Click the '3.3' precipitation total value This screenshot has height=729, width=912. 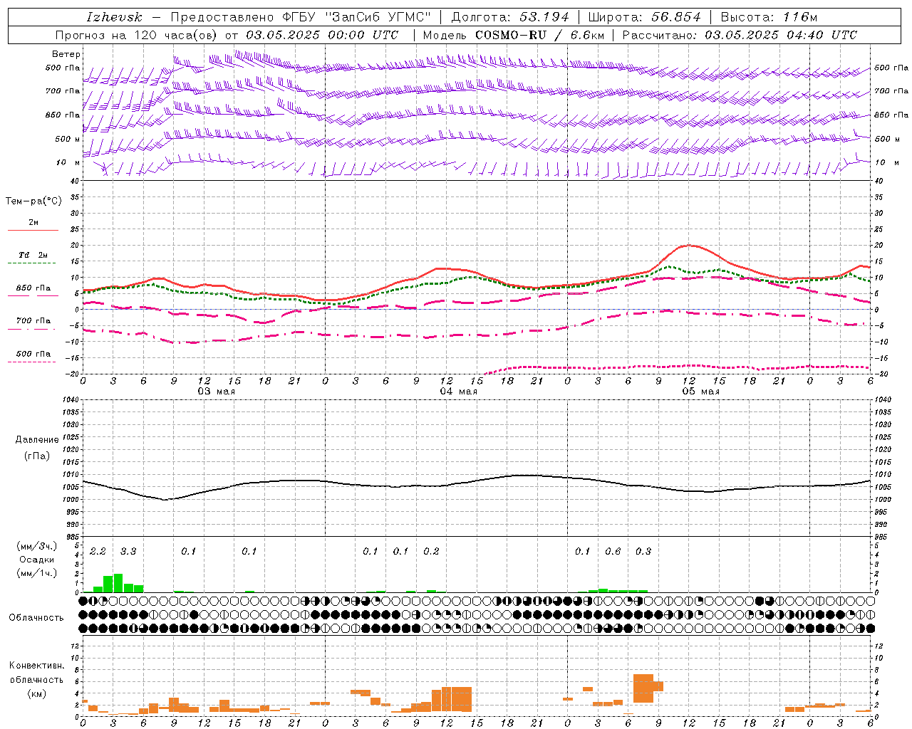128,552
